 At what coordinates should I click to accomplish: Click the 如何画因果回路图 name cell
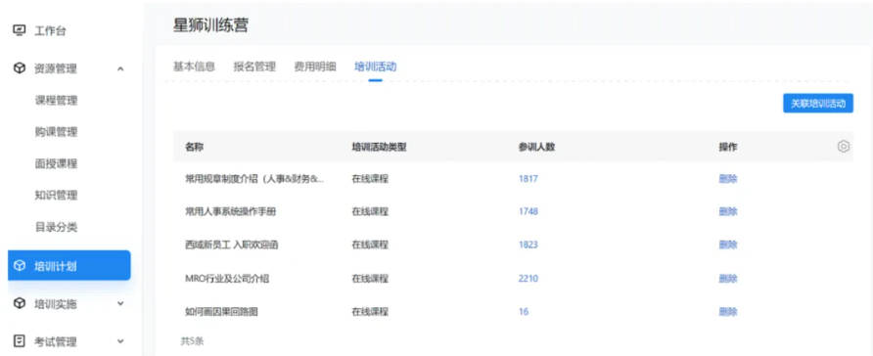[221, 311]
